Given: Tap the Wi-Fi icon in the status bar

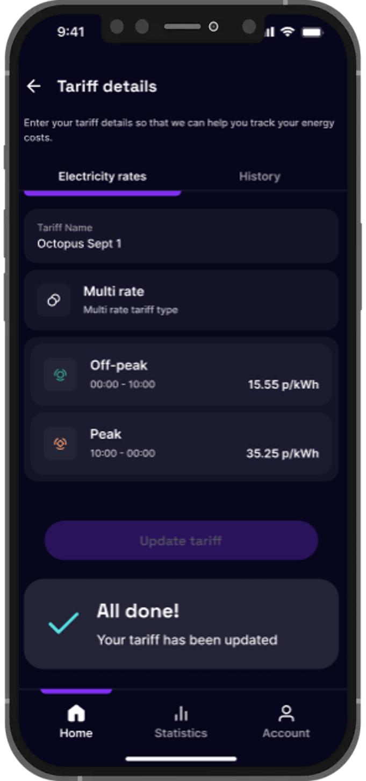Looking at the screenshot, I should [x=289, y=32].
